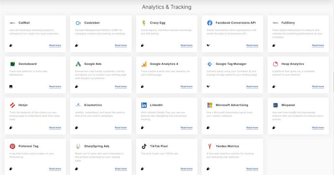Click the Google Analytics 4 title

[164, 64]
